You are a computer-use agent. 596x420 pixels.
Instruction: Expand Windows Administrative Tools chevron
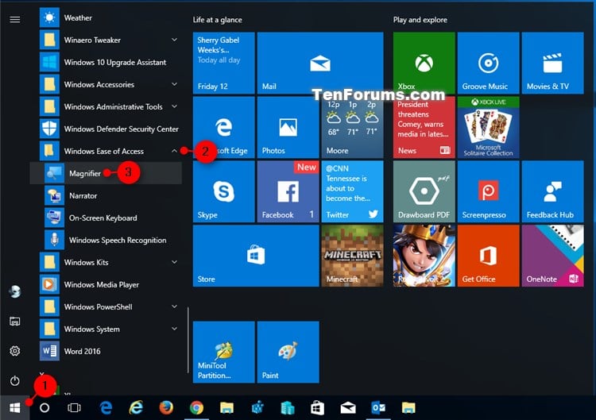(174, 106)
